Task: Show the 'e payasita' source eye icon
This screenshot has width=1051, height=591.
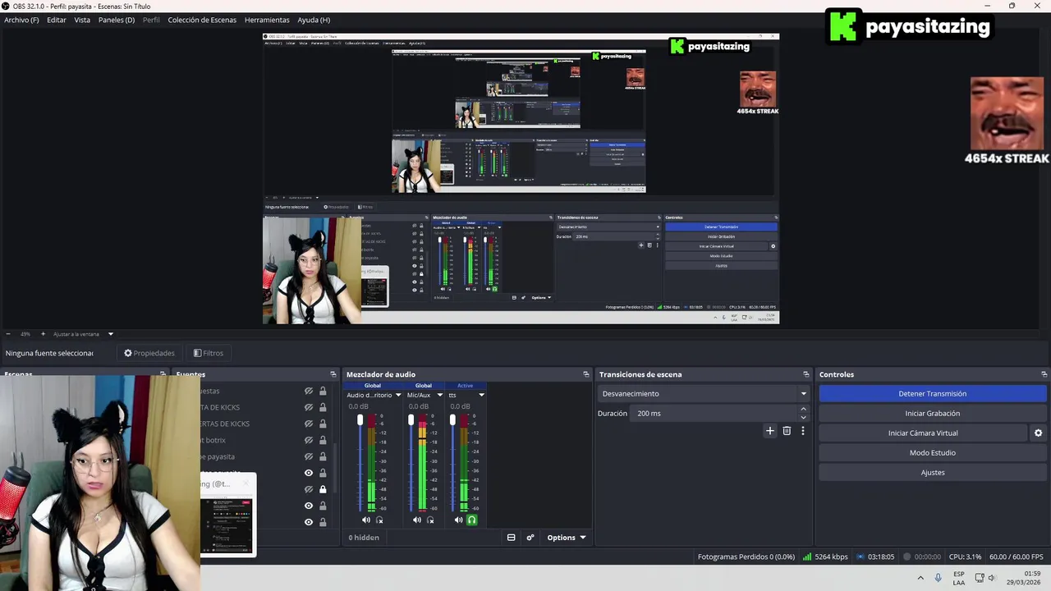Action: coord(309,456)
